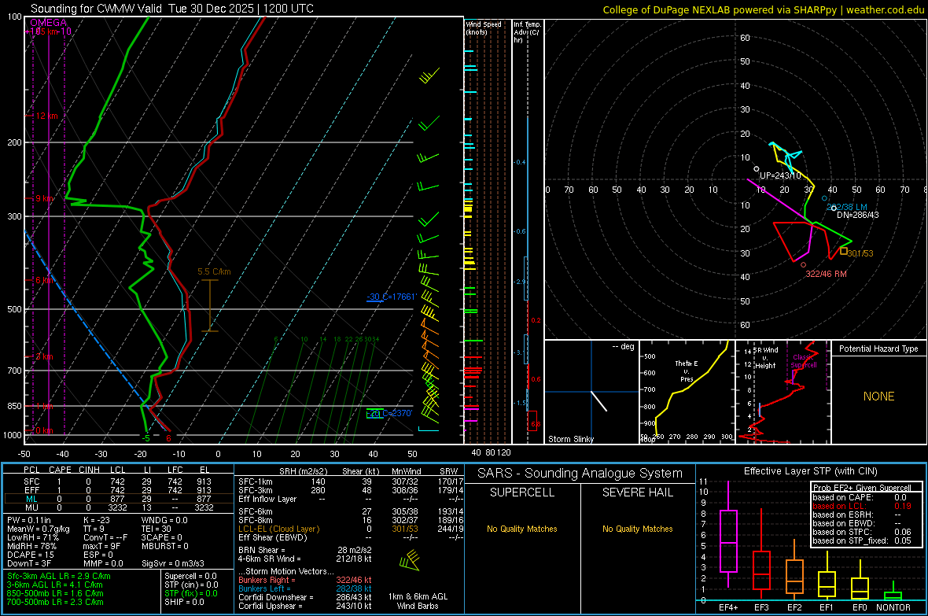Select the SFC parcel row
This screenshot has height=616, width=928.
click(118, 481)
